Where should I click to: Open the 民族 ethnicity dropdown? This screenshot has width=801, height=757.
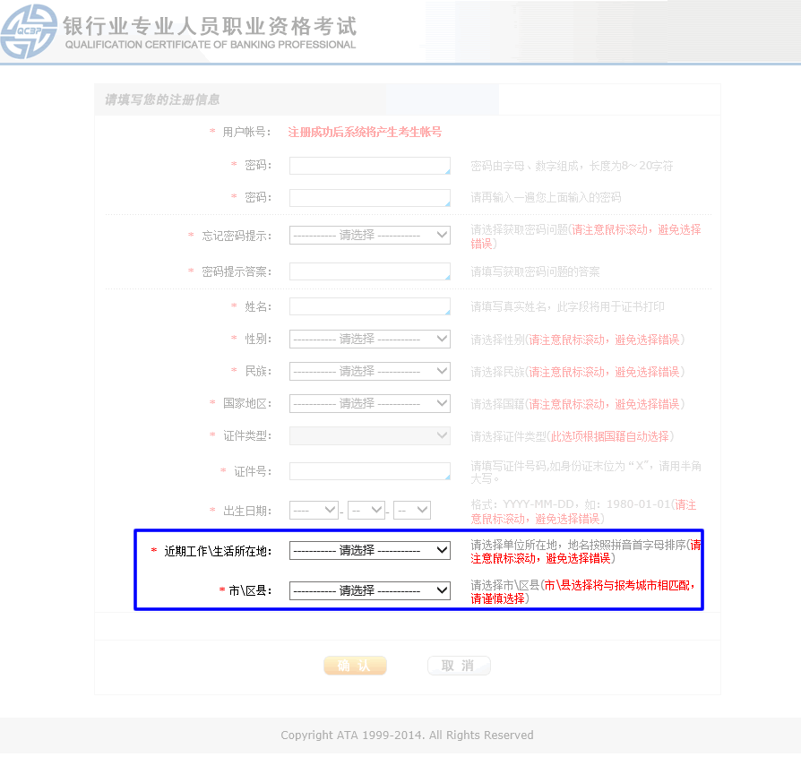369,371
